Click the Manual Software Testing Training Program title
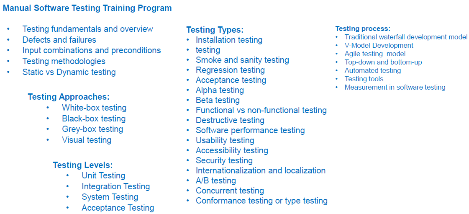 coord(87,8)
